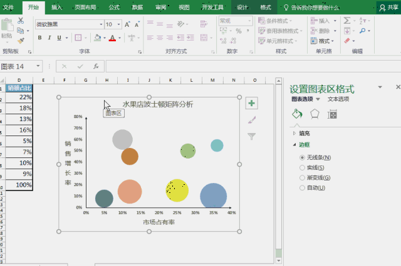Select the Fill & Line paint bucket tab

(x=297, y=114)
